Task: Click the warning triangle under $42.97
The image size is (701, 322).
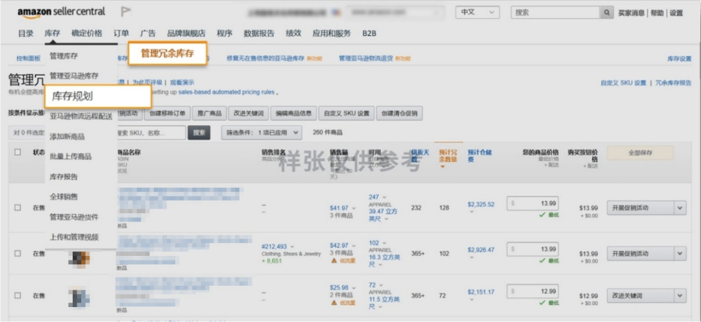Action: (x=334, y=260)
